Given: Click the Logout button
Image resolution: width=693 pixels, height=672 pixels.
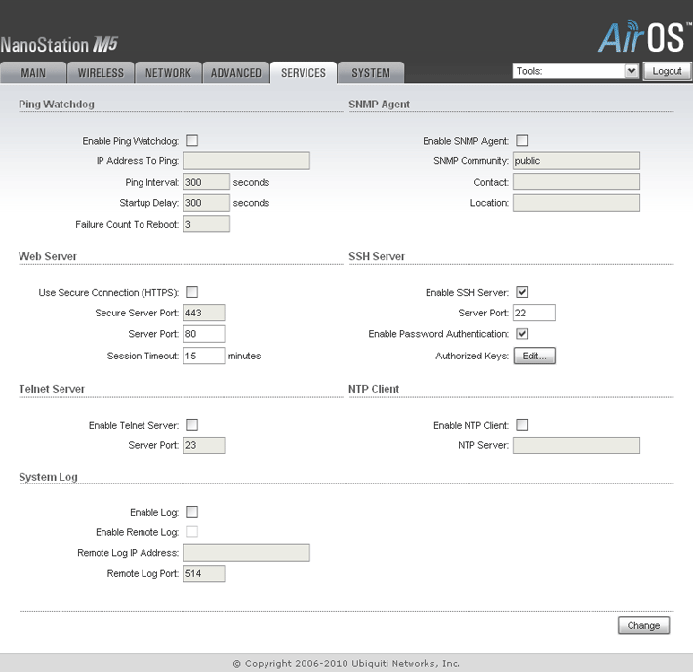Looking at the screenshot, I should pyautogui.click(x=667, y=71).
